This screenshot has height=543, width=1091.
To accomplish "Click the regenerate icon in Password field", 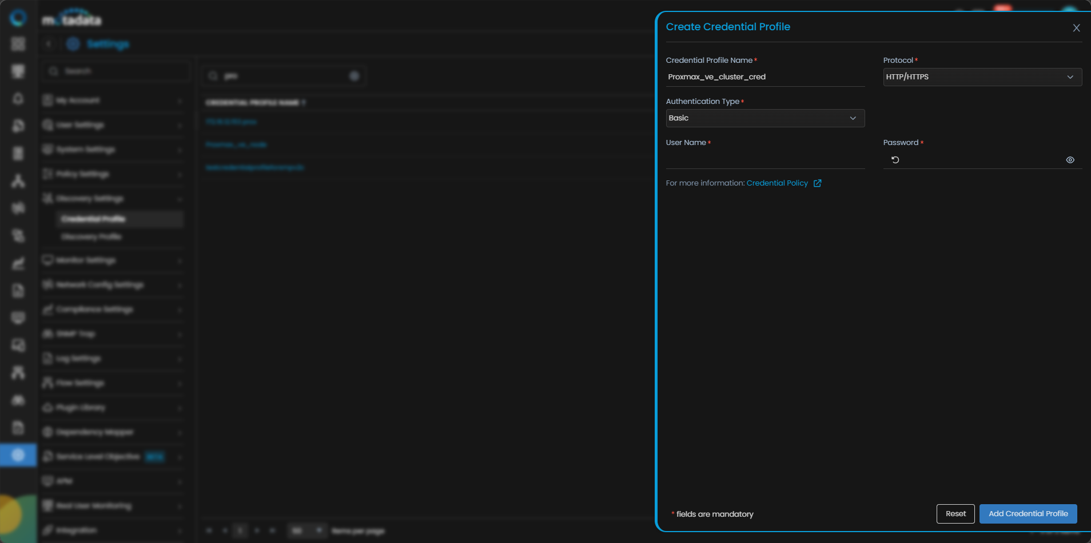I will tap(895, 160).
